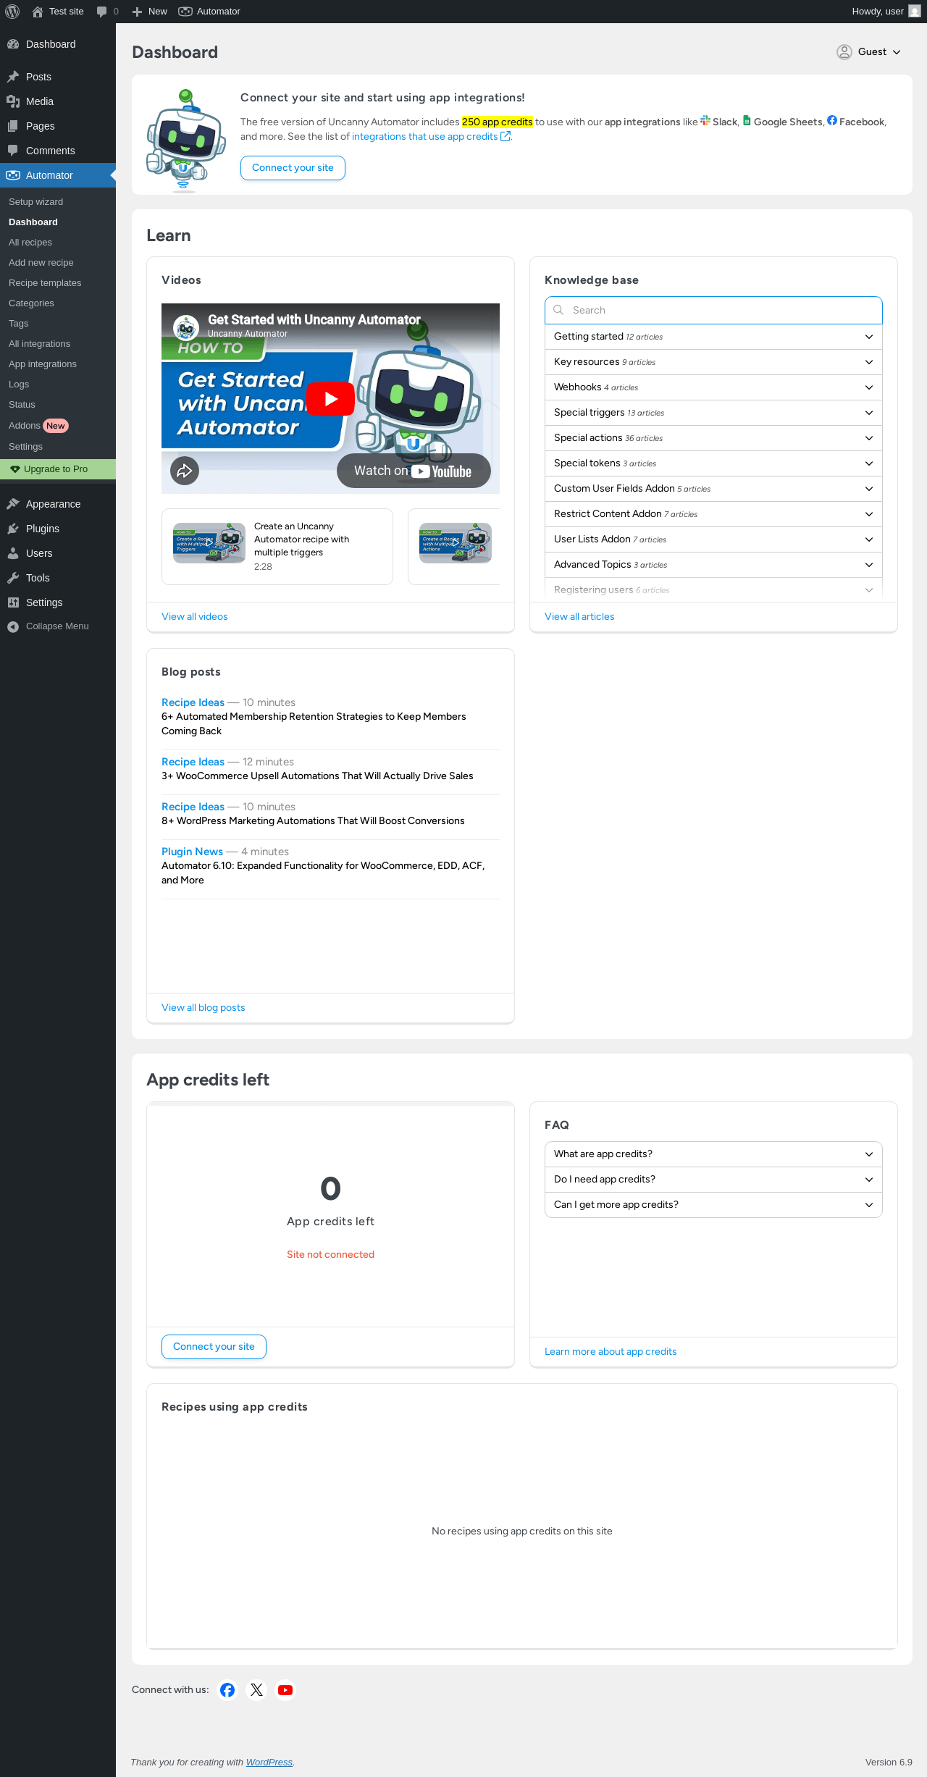This screenshot has height=1777, width=927.
Task: Play the Get Started YouTube video
Action: coord(330,398)
